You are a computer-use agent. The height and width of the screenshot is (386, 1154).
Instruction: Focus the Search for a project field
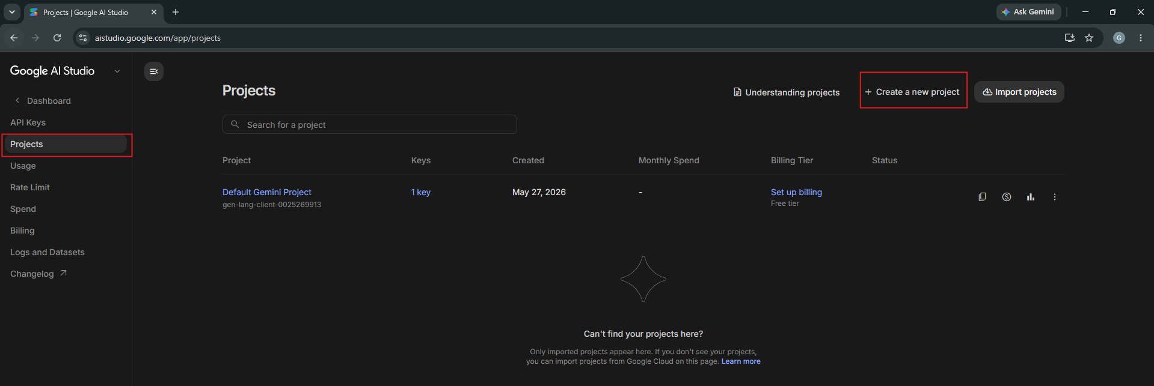[x=370, y=124]
